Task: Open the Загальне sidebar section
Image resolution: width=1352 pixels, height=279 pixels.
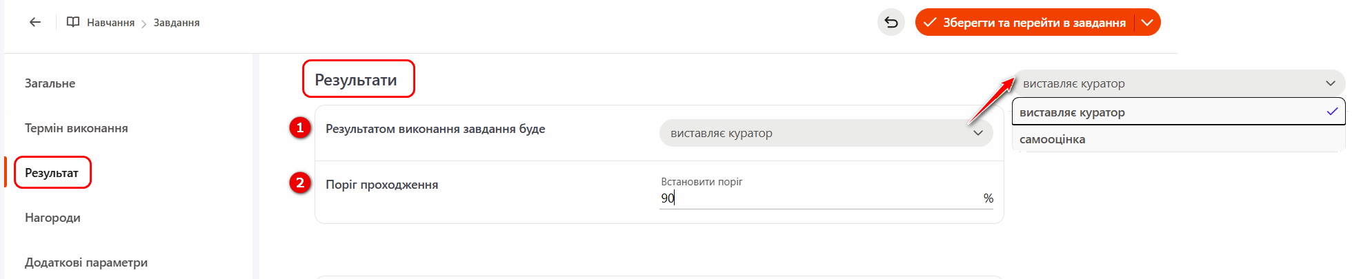Action: pos(50,83)
